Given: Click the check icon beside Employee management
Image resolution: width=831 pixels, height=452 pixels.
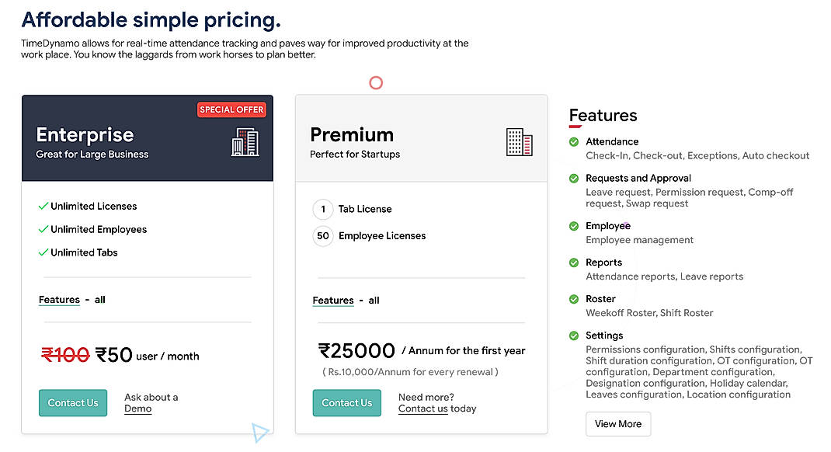Looking at the screenshot, I should click(574, 226).
